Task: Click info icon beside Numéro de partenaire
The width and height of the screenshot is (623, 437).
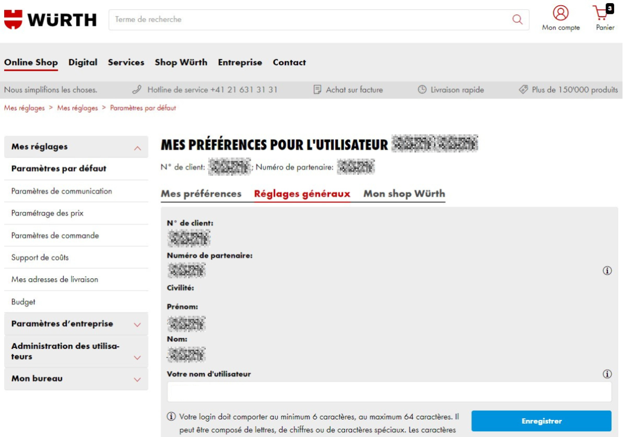Action: pyautogui.click(x=607, y=270)
